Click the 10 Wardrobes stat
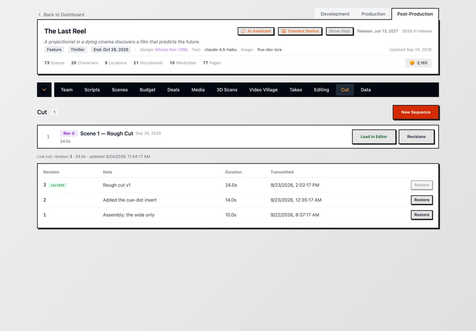 183,63
